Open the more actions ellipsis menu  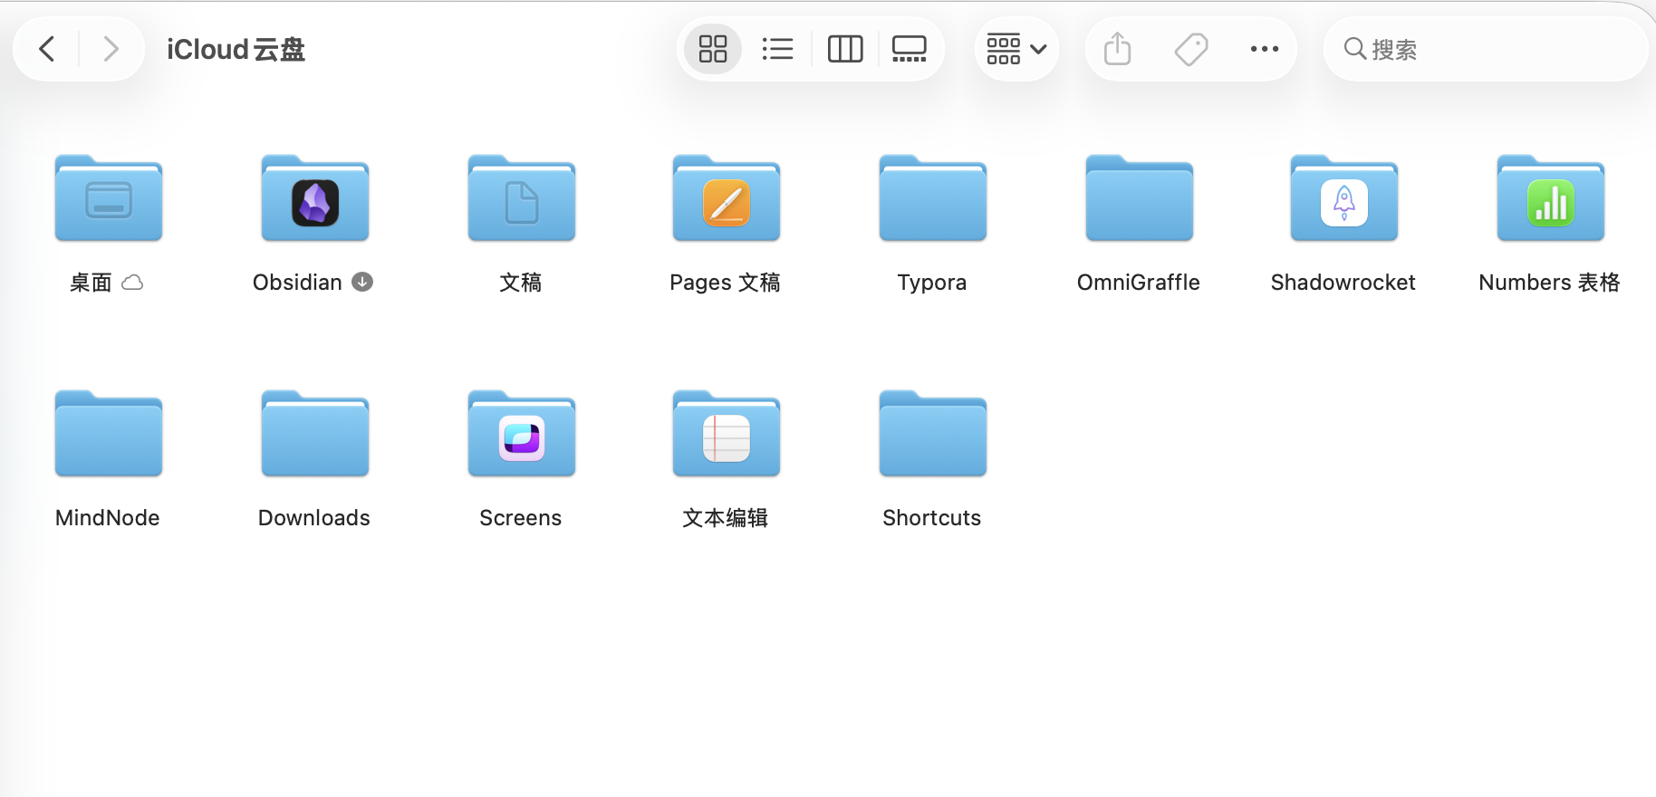1265,49
